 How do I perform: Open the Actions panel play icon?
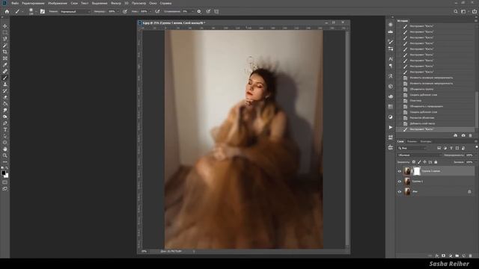point(391,127)
